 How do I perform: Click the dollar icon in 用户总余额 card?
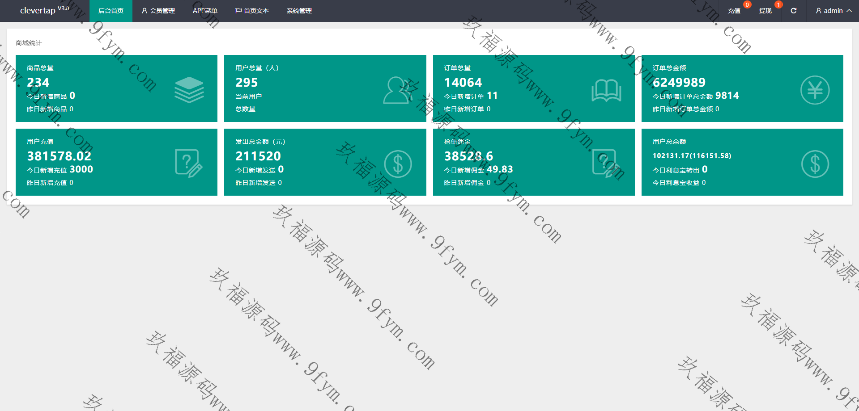[x=815, y=164]
